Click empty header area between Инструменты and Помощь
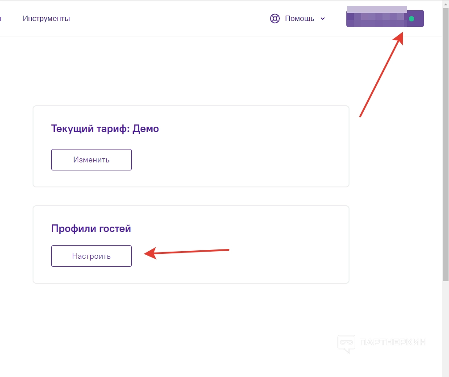 (170, 19)
